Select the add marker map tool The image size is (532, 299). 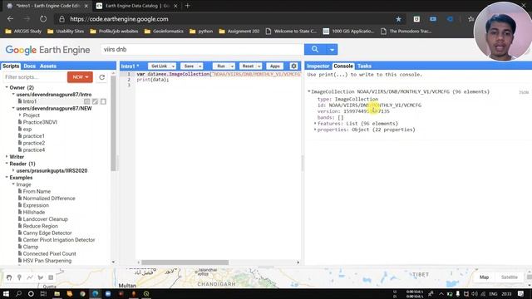[19, 277]
